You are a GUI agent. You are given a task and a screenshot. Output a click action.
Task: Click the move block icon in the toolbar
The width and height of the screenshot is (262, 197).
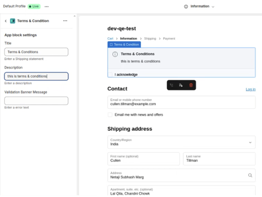click(171, 85)
